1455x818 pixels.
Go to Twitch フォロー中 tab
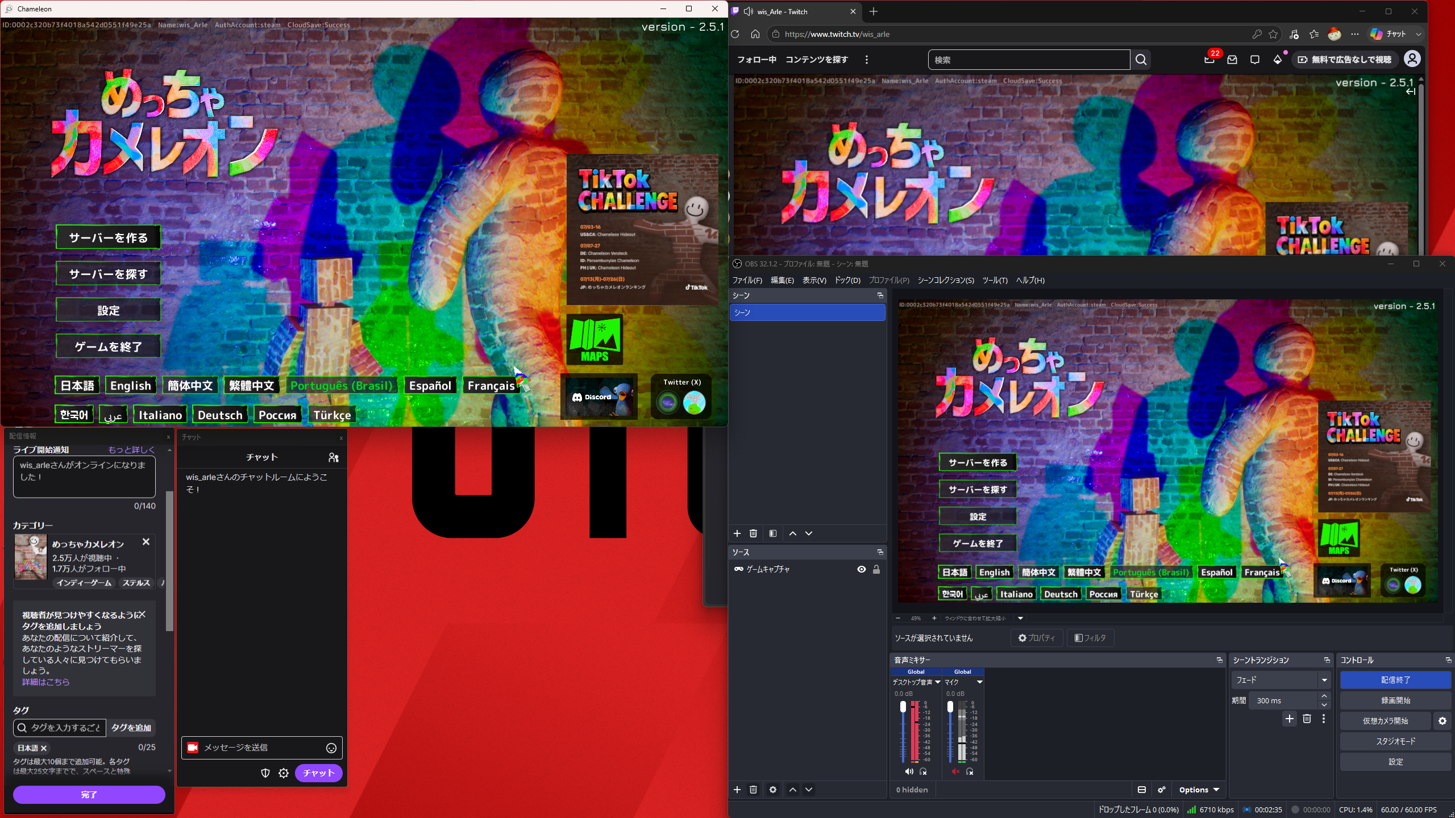tap(756, 60)
